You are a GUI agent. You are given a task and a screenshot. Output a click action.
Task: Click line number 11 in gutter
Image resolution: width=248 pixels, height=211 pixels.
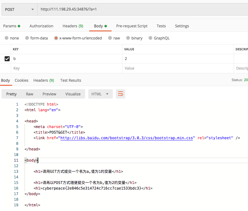pos(16,160)
